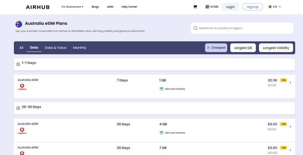Click the crossed-out $8.80 original price

(x=272, y=130)
